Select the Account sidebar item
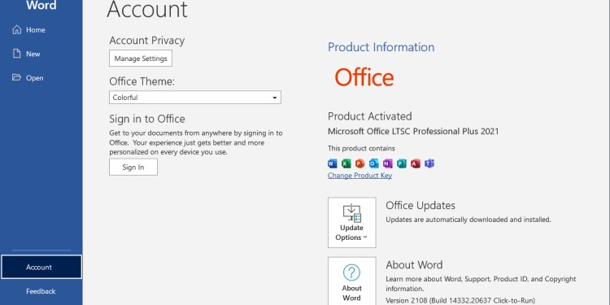This screenshot has height=305, width=610. click(41, 268)
